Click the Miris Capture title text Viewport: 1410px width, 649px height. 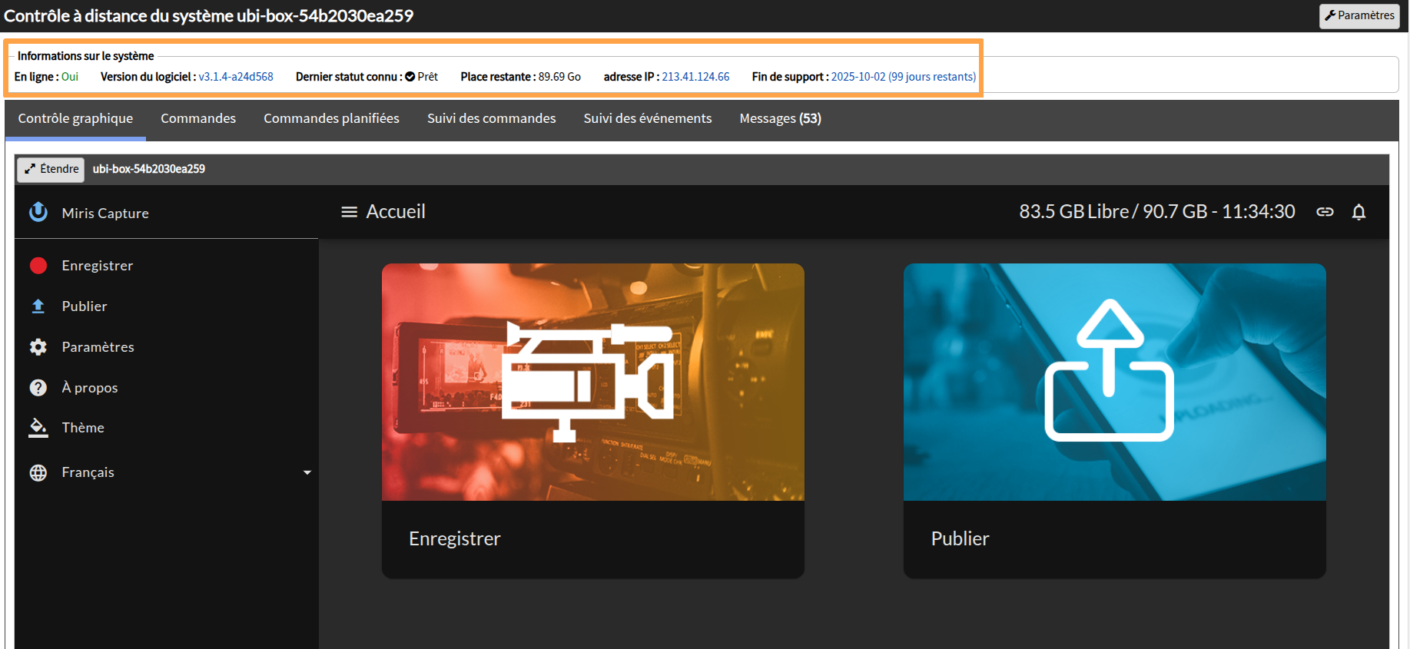(105, 214)
